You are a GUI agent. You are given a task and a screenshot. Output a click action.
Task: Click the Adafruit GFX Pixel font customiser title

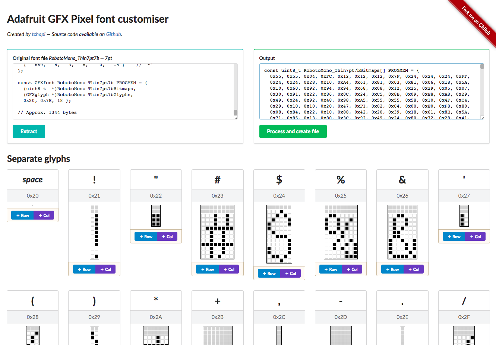click(88, 19)
